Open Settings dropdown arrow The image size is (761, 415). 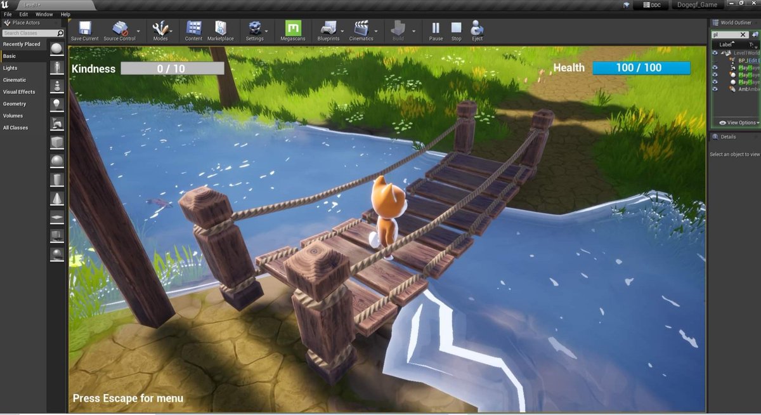pyautogui.click(x=266, y=30)
